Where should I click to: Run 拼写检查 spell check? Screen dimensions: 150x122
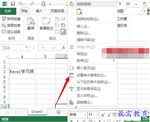(x=11, y=19)
